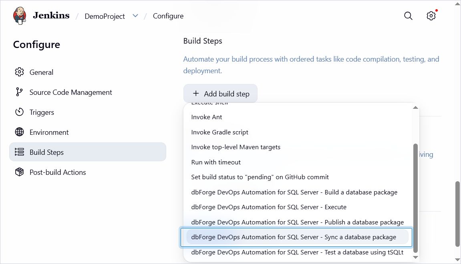
Task: Click the Configure breadcrumb
Action: (x=168, y=16)
